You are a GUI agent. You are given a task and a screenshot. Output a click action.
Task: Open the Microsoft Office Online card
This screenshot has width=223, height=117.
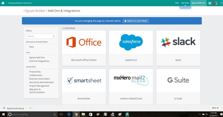tap(84, 48)
